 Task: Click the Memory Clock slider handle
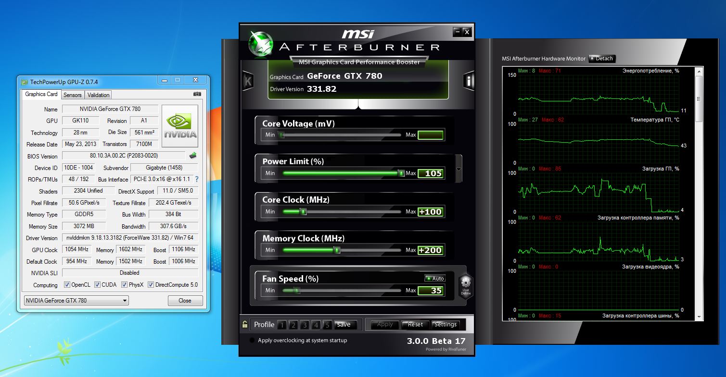[x=337, y=250]
